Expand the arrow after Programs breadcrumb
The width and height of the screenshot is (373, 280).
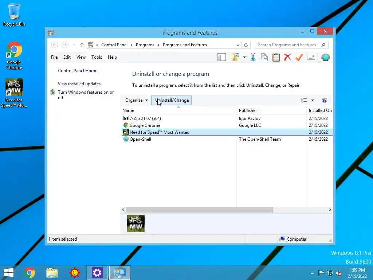click(x=159, y=45)
